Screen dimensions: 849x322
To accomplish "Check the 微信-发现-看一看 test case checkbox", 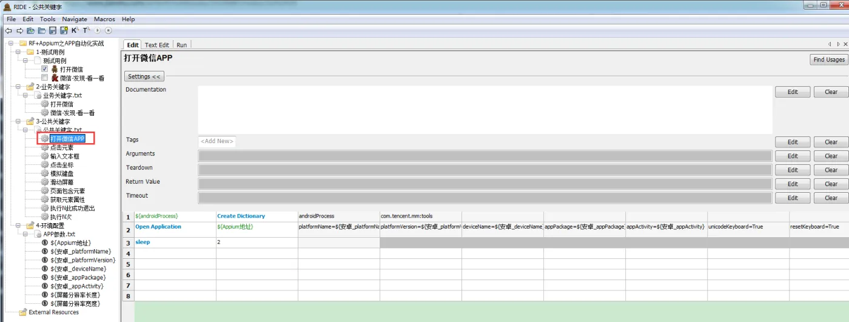I will pos(45,78).
